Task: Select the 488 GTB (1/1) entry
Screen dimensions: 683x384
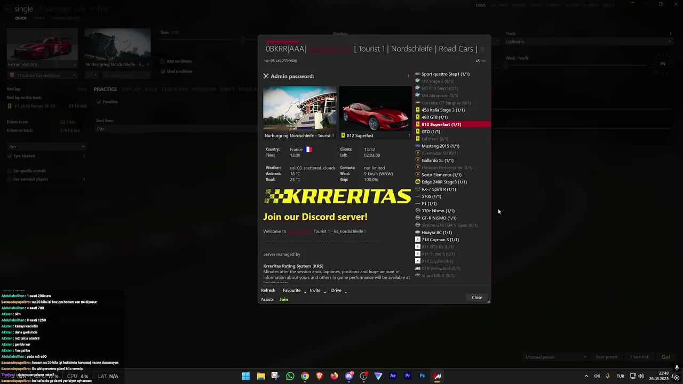Action: pyautogui.click(x=452, y=117)
